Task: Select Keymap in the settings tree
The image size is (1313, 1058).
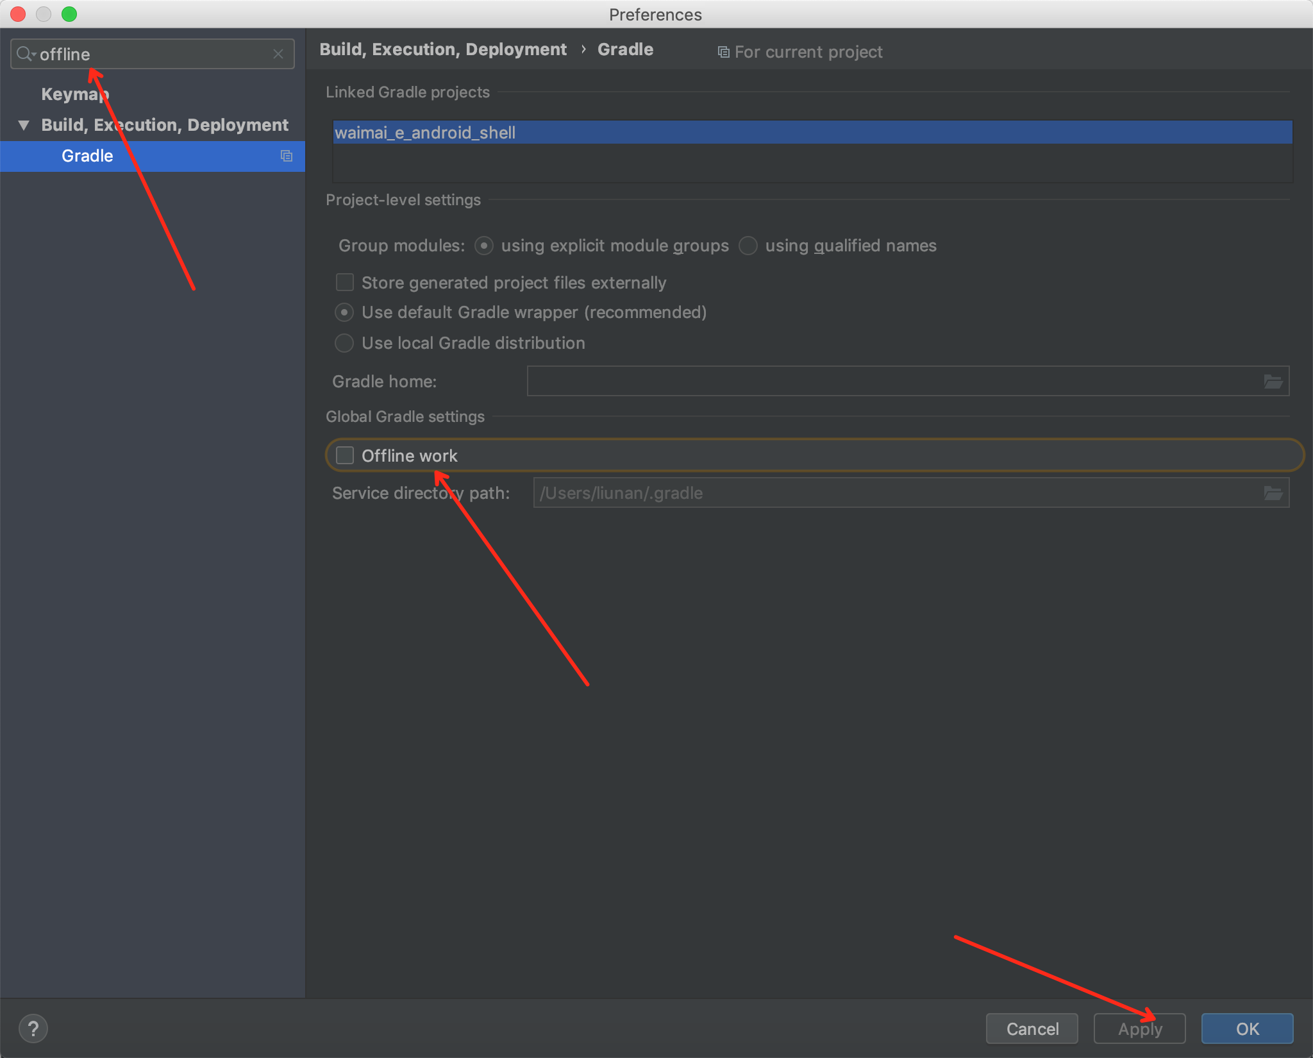Action: [x=75, y=94]
